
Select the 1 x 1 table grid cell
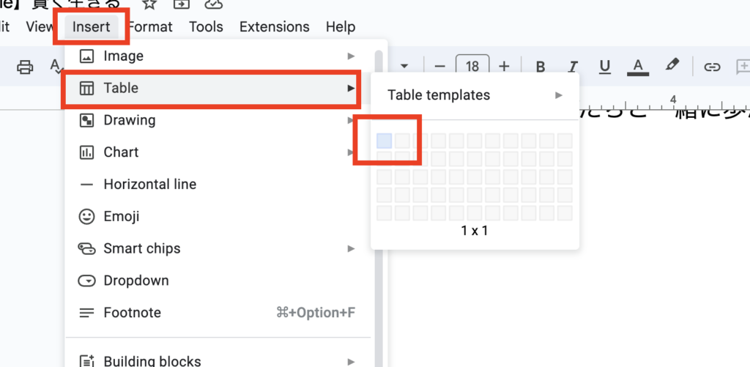pos(385,141)
